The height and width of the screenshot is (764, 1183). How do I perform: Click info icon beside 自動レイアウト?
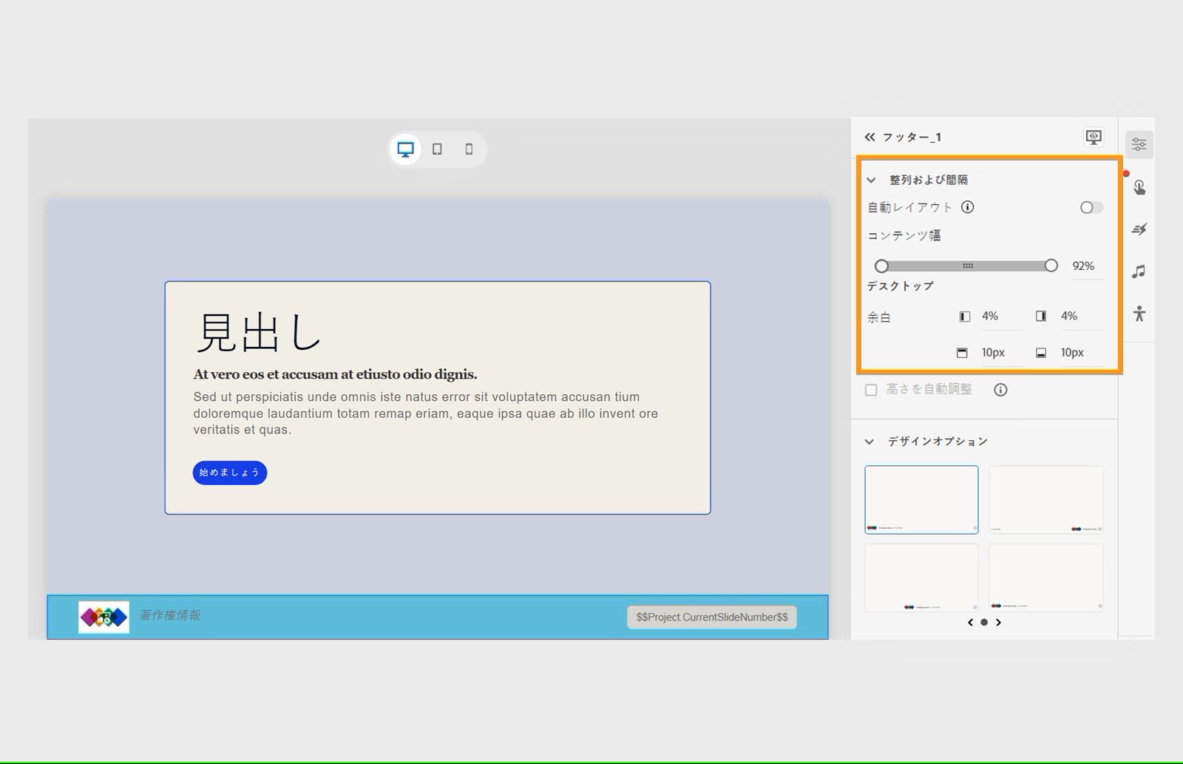967,207
